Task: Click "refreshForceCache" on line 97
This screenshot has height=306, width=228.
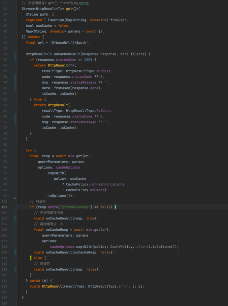Action: click(x=107, y=184)
